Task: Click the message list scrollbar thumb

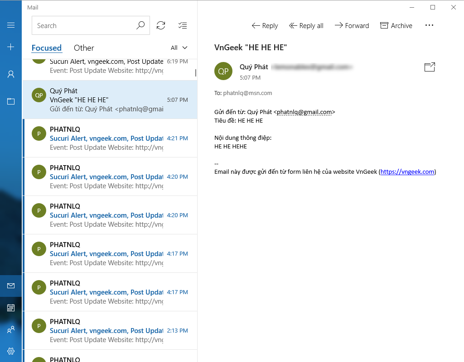Action: [196, 73]
